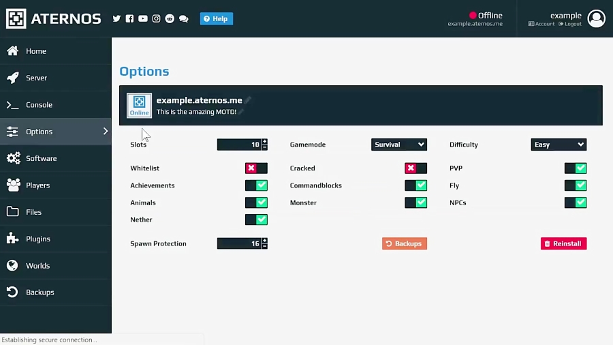613x345 pixels.
Task: Open the Aternos YouTube channel
Action: click(143, 18)
